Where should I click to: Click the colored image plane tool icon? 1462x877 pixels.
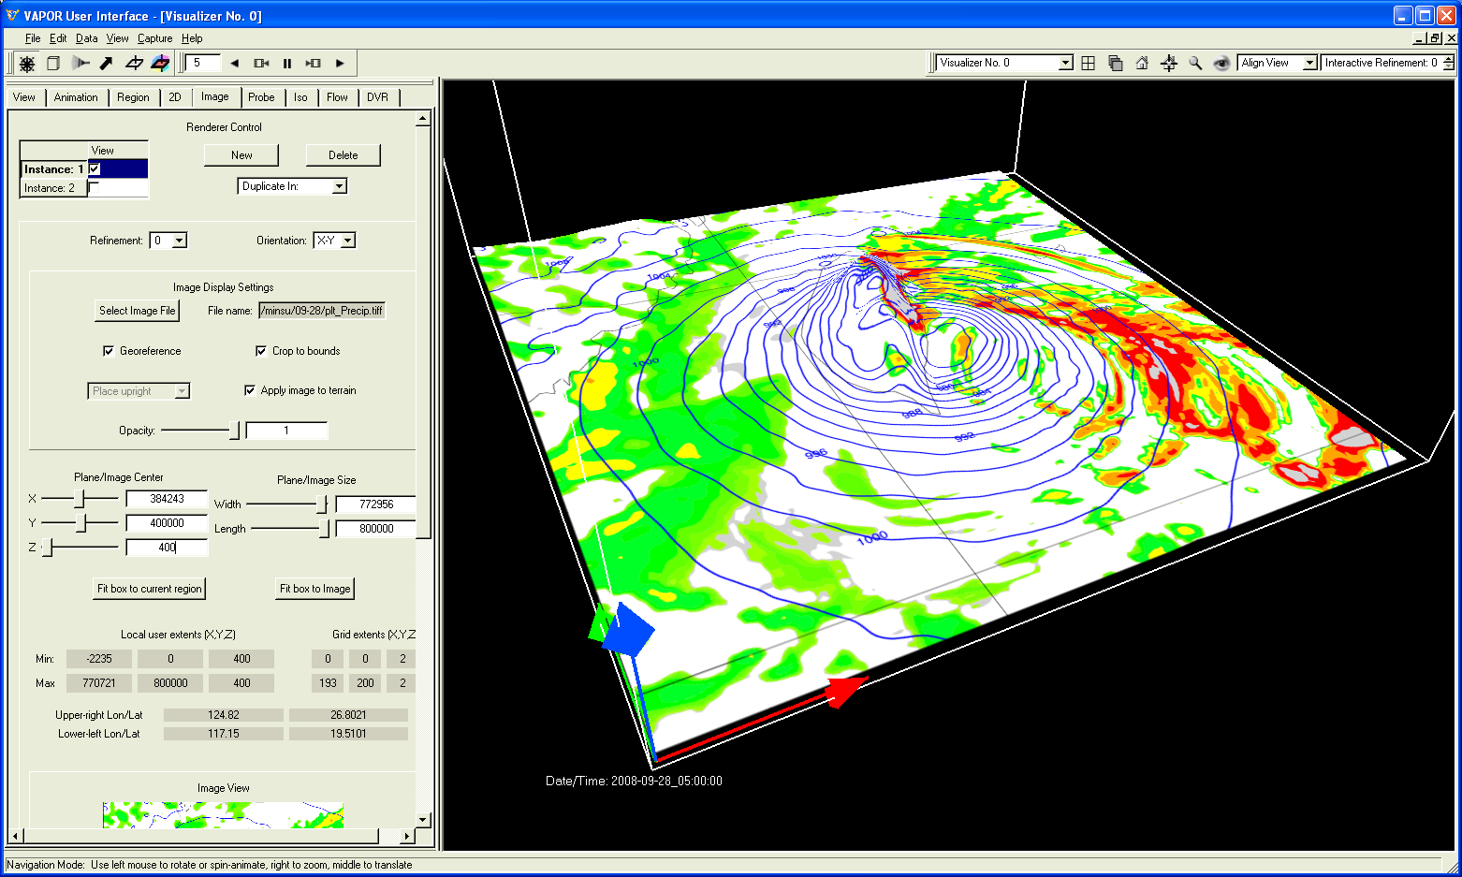(160, 64)
